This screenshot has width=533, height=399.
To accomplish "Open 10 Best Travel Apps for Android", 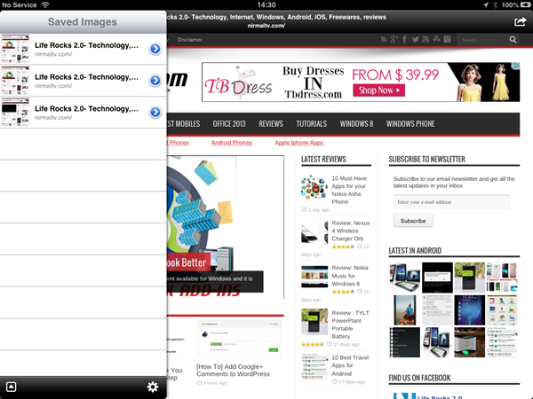I will coord(350,365).
